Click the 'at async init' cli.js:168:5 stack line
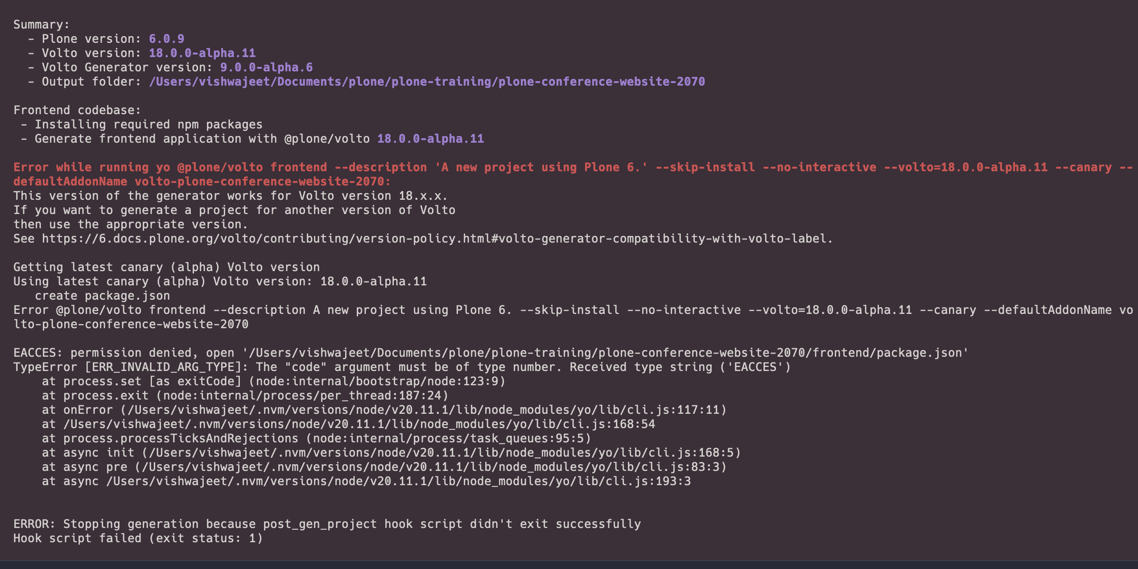This screenshot has width=1138, height=569. click(x=391, y=453)
